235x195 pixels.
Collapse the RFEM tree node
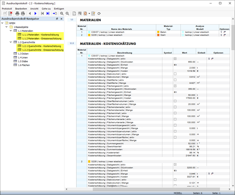coord(2,23)
